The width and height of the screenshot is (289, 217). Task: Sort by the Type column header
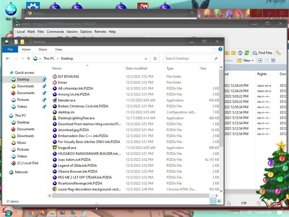[x=170, y=68]
